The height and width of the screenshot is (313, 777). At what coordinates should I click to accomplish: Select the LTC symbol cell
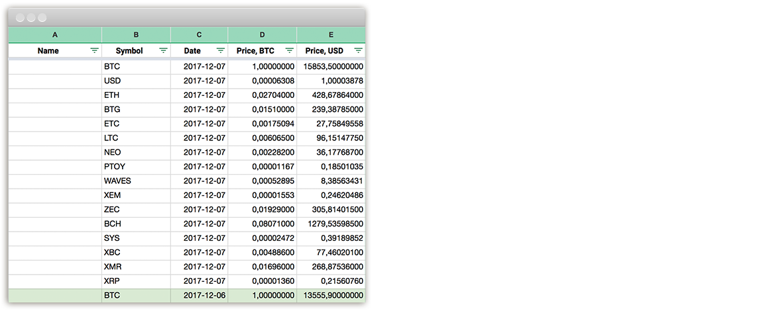137,138
